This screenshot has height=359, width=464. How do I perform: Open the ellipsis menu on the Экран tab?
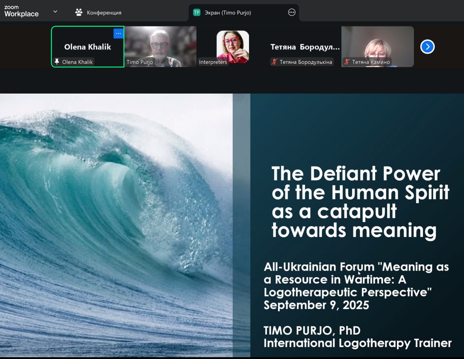click(x=291, y=12)
